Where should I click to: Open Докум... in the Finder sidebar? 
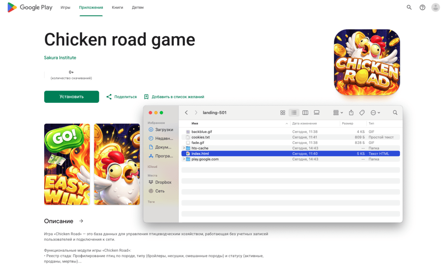pos(161,147)
